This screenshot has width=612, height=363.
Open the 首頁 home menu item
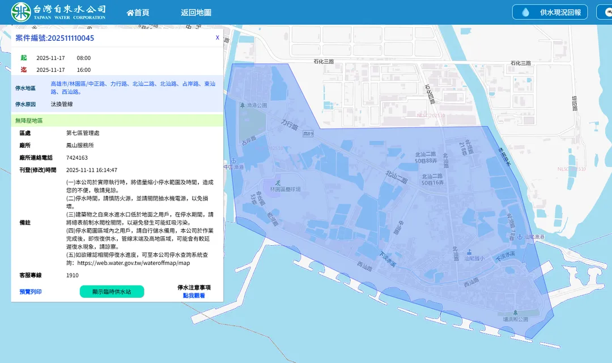tap(138, 12)
